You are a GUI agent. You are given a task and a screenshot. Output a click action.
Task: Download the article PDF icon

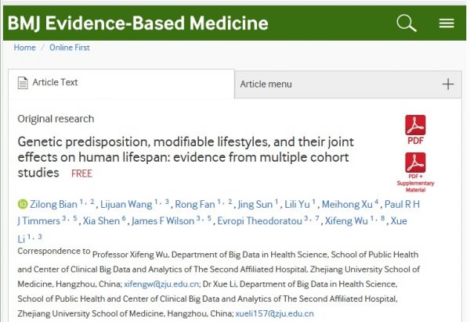pyautogui.click(x=414, y=129)
